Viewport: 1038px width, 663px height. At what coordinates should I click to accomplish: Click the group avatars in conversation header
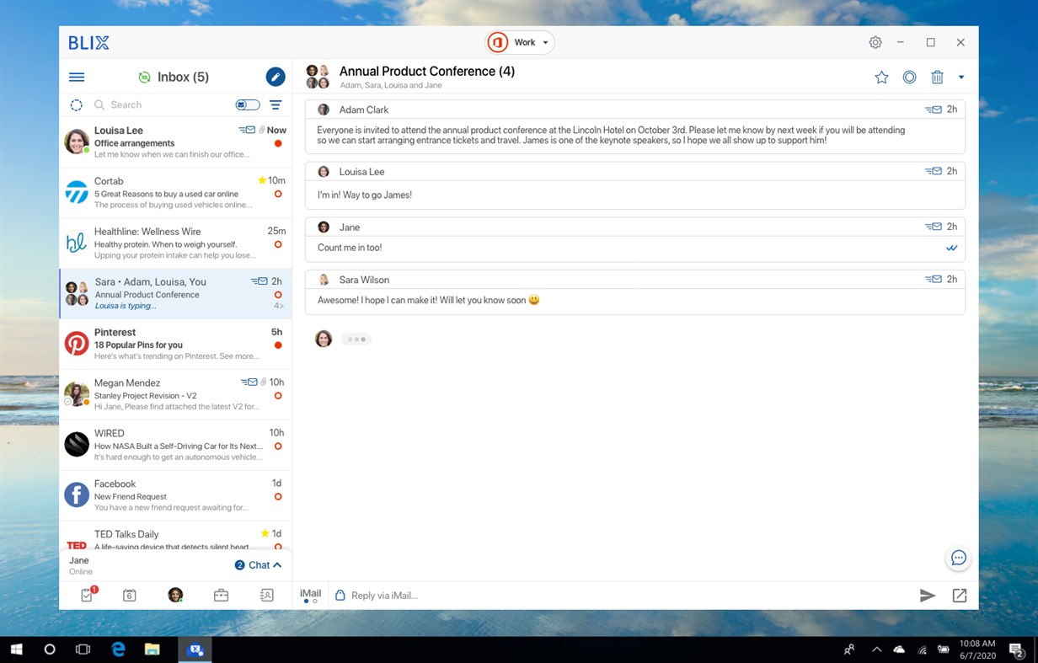pos(318,77)
